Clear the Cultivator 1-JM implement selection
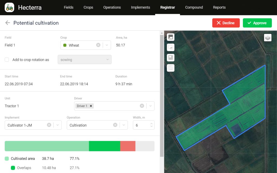Image resolution: width=277 pixels, height=173 pixels. (x=49, y=125)
